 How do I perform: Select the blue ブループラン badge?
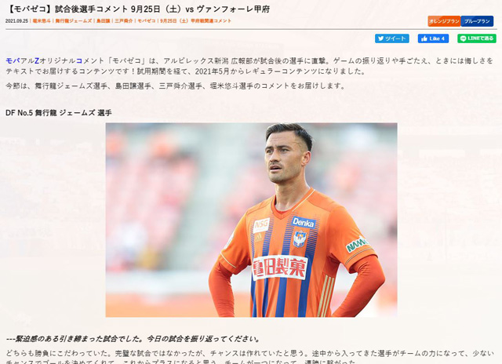477,21
